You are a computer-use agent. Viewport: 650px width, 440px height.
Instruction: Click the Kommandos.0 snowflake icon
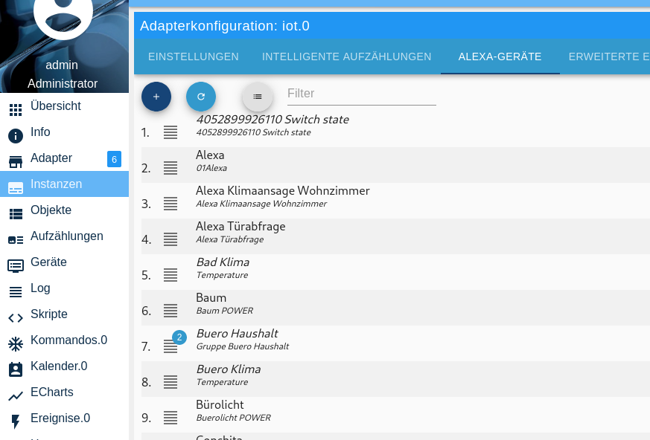point(16,344)
